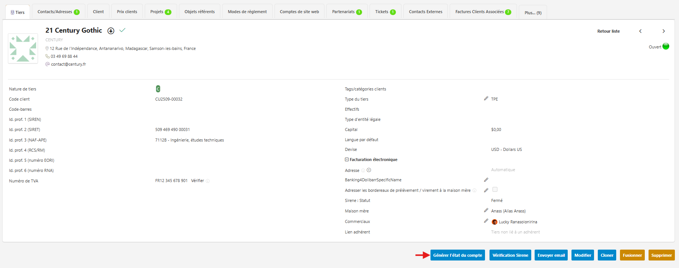
Task: Click Type du tiers value TPE
Action: tap(494, 99)
